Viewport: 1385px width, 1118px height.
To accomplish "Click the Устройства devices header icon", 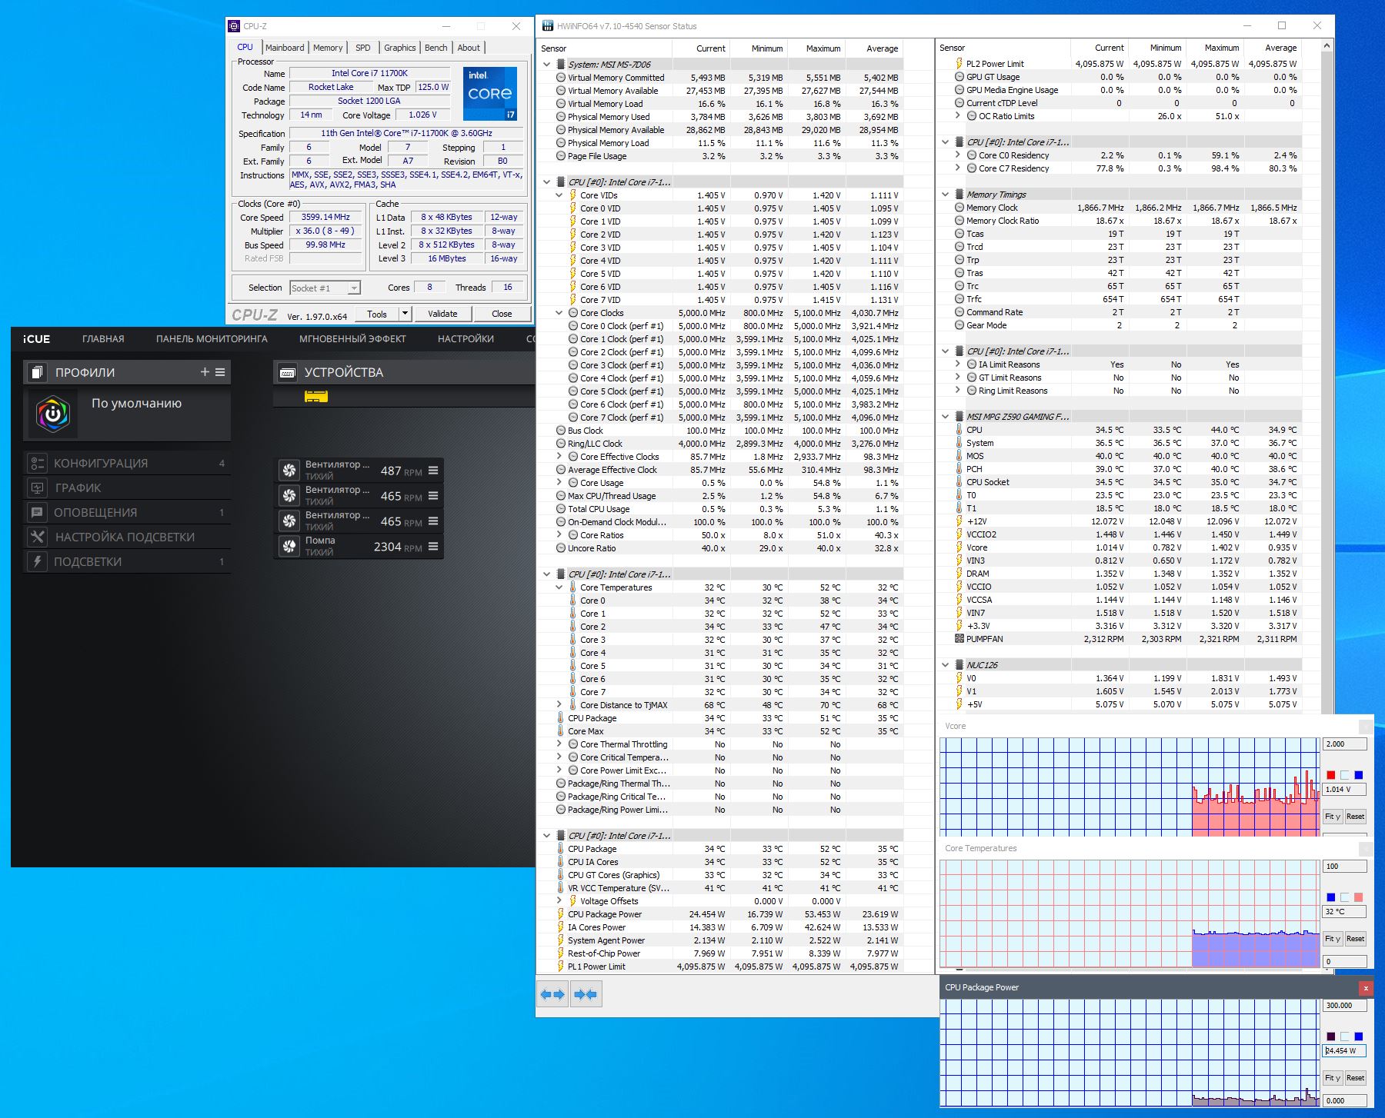I will pyautogui.click(x=288, y=373).
